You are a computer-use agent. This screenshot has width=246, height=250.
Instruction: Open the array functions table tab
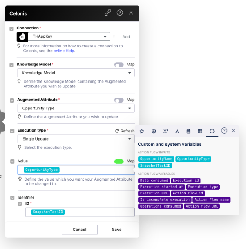point(200,131)
